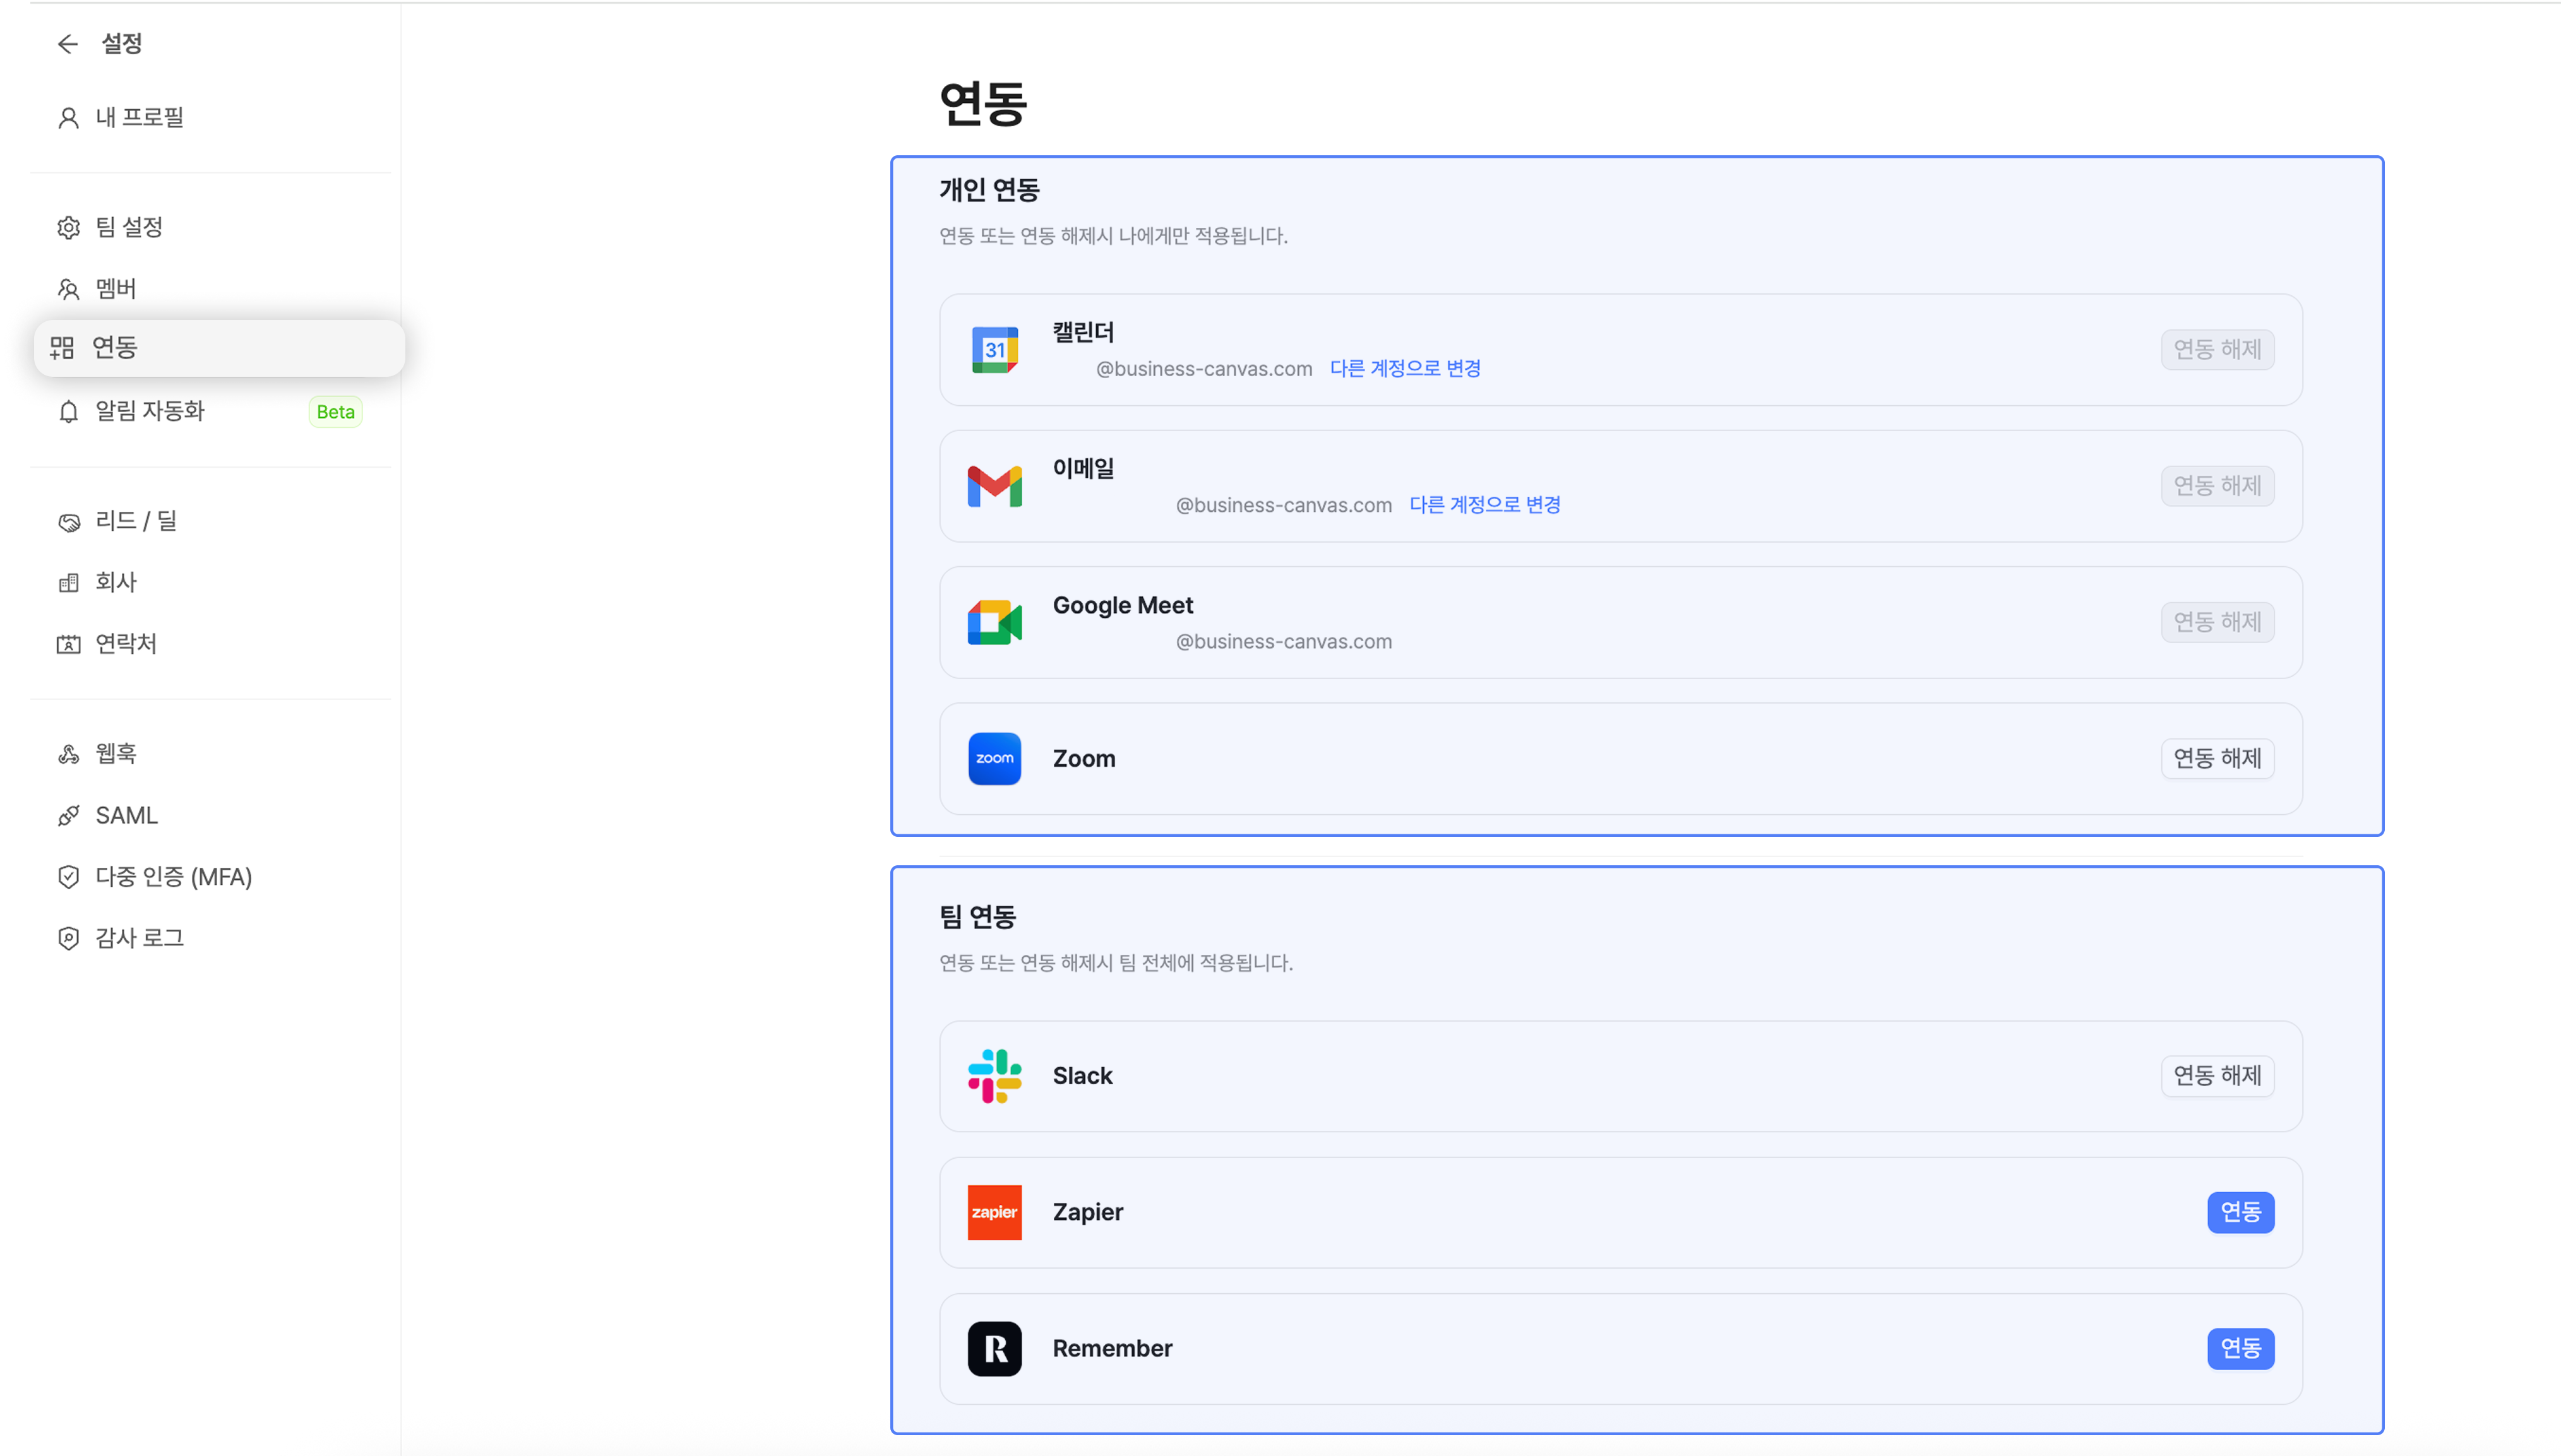Viewport: 2561px width, 1456px height.
Task: Open 팀 설정 menu item
Action: [129, 228]
